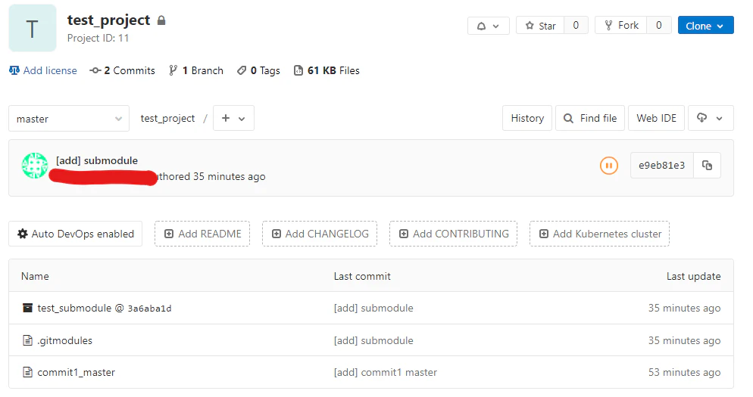Open the commit1_master file

coord(77,372)
